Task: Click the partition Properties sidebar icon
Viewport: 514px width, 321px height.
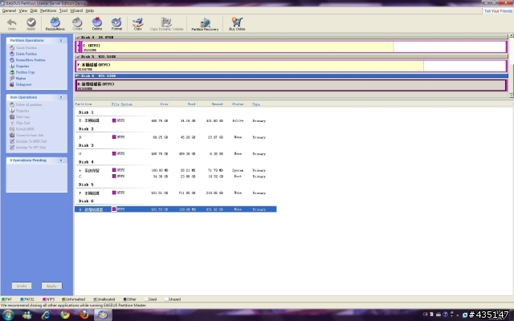Action: click(12, 66)
